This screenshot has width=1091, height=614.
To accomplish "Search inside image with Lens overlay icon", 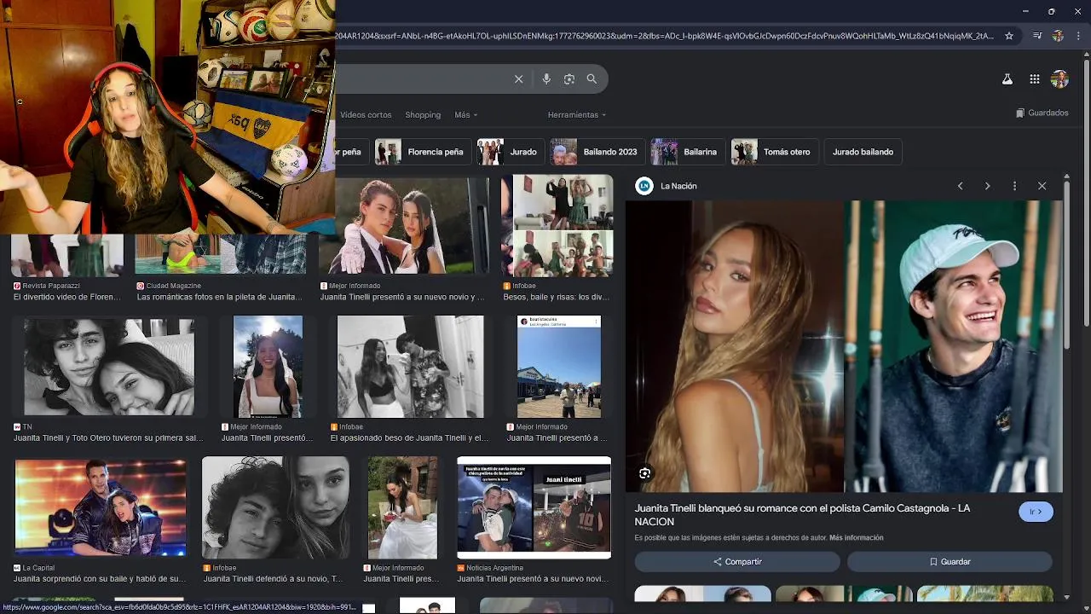I will pyautogui.click(x=645, y=473).
